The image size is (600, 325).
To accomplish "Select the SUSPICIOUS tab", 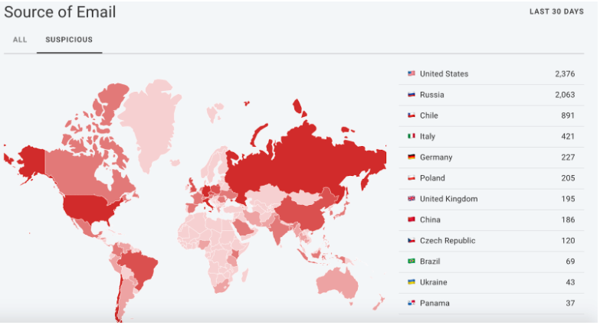I will pos(69,40).
